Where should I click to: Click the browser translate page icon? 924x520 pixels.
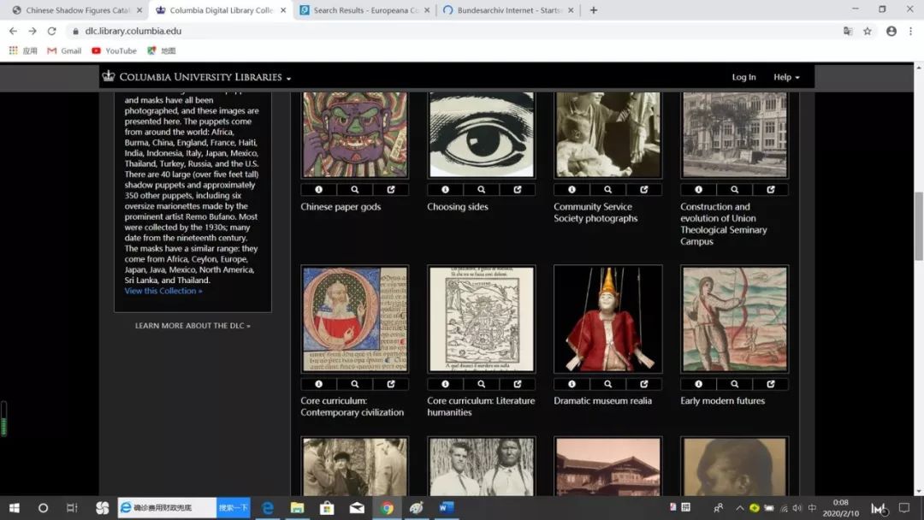pos(848,31)
